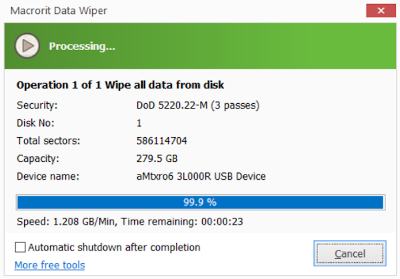Click the Automatic shutdown after completion label text
This screenshot has height=279, width=400.
(x=114, y=248)
